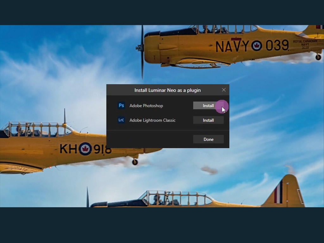This screenshot has width=324, height=243.
Task: Click the maple leaf roundel between KH and 918
Action: [85, 149]
